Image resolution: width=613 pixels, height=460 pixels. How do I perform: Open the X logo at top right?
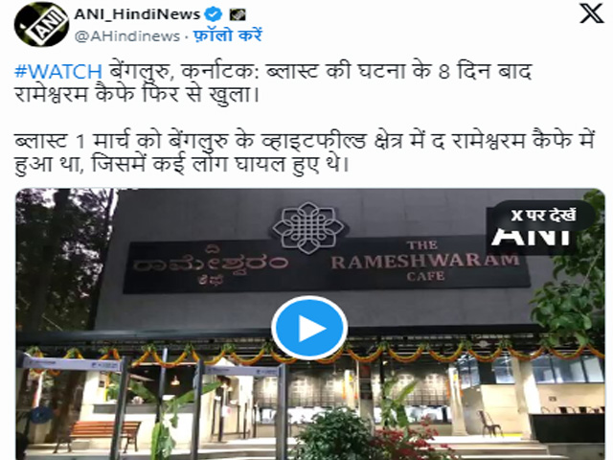point(591,14)
